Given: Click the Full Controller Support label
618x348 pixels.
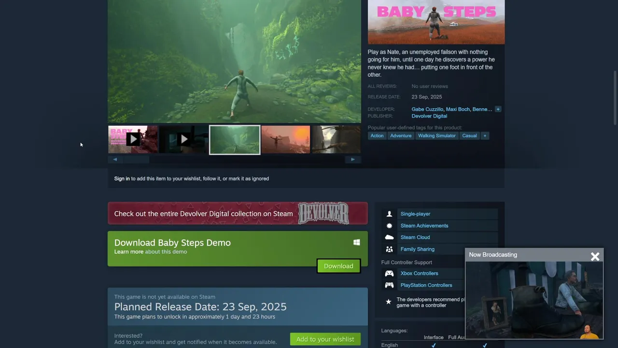Looking at the screenshot, I should click(x=407, y=262).
